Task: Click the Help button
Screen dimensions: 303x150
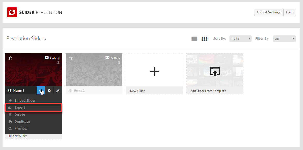Action: pos(290,12)
